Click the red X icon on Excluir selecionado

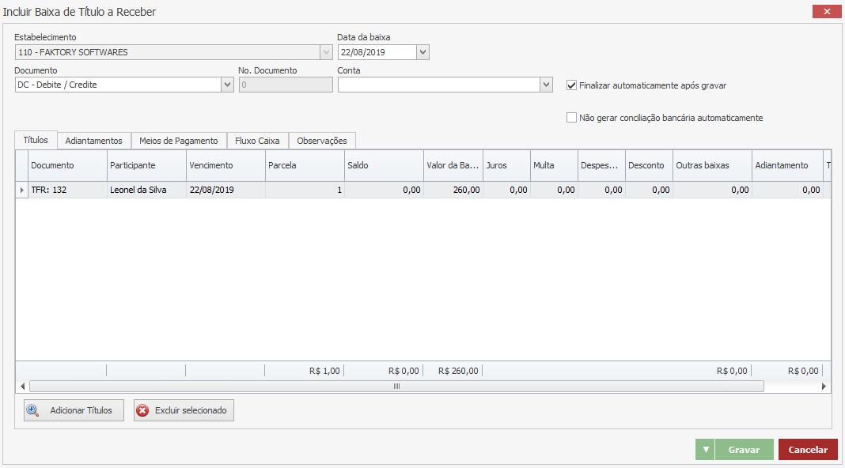pos(142,410)
